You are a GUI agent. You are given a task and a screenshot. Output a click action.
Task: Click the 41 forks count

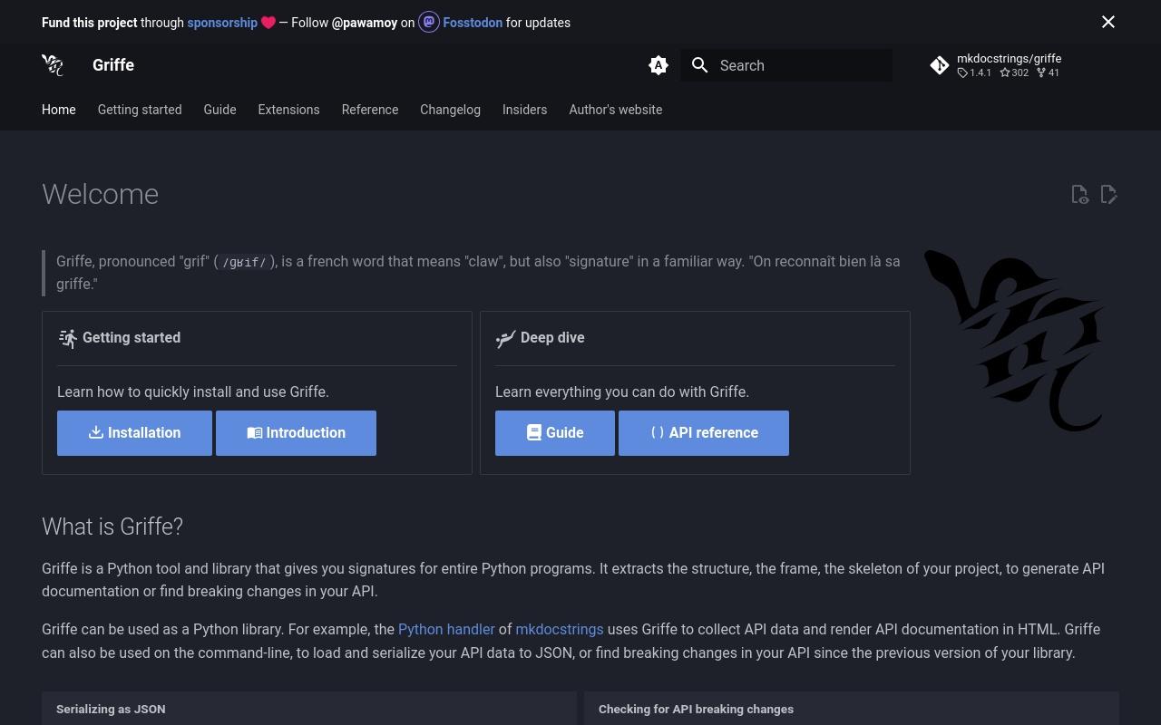1049,72
